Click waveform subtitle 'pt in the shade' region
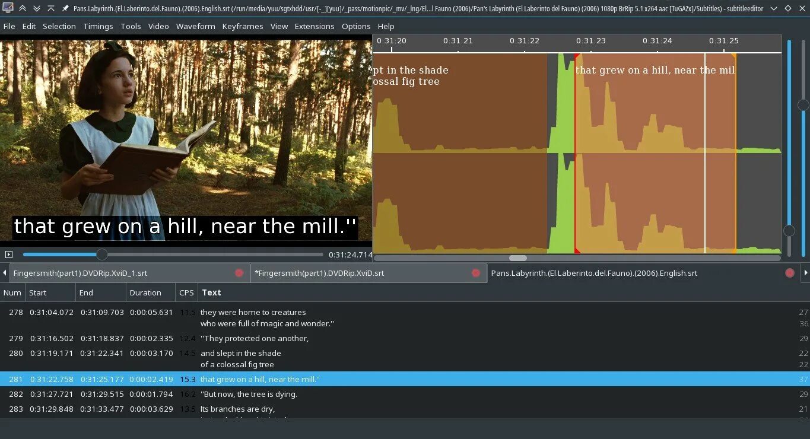Viewport: 810px width, 439px height. coord(460,153)
